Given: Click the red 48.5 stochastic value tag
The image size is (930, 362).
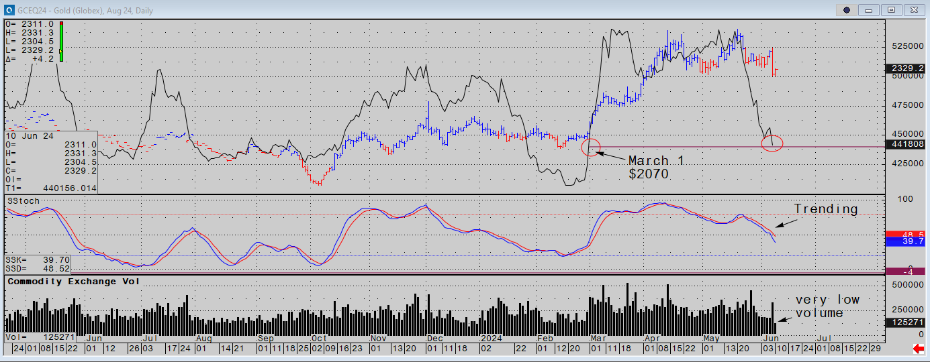Looking at the screenshot, I should click(905, 234).
